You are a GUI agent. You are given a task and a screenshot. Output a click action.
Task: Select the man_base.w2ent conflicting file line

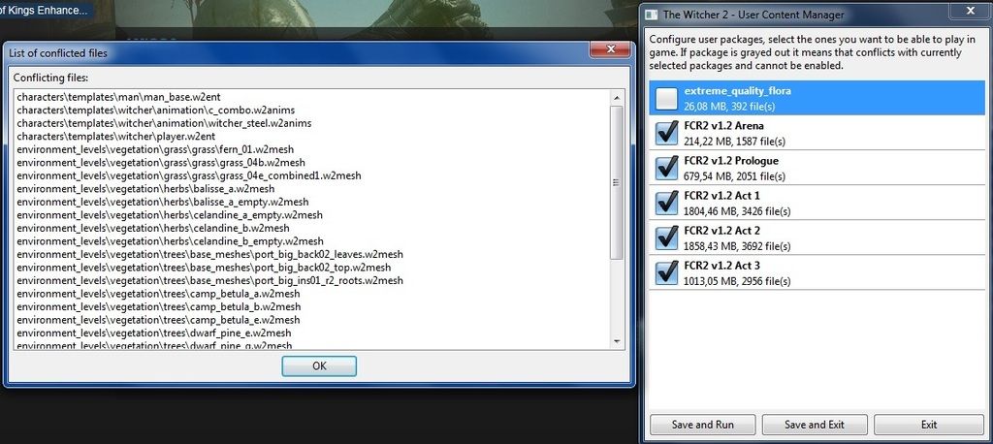pos(118,98)
